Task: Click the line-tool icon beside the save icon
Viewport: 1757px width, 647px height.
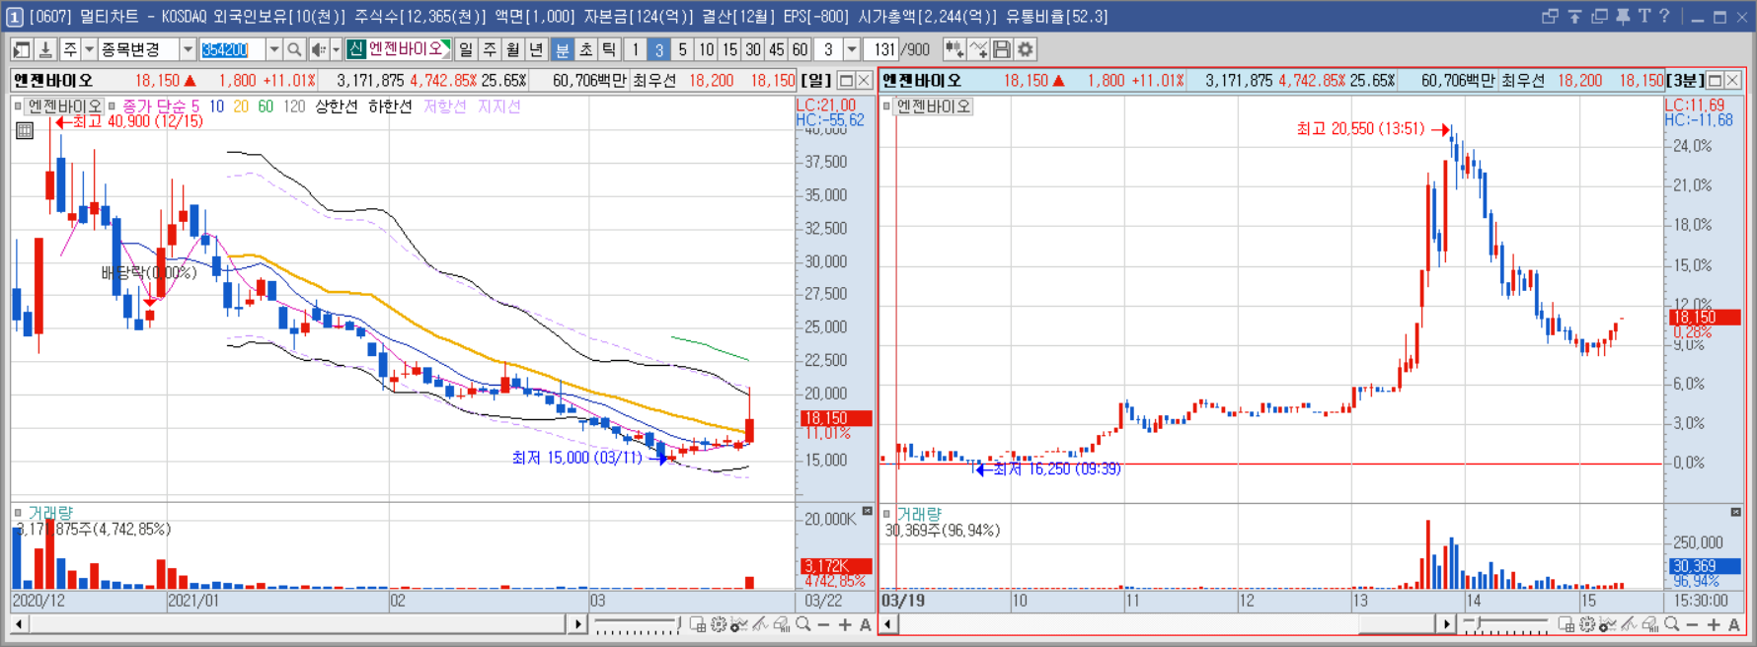Action: [x=978, y=49]
